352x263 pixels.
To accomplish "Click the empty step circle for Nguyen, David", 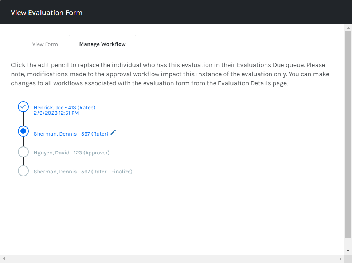I will (x=23, y=152).
